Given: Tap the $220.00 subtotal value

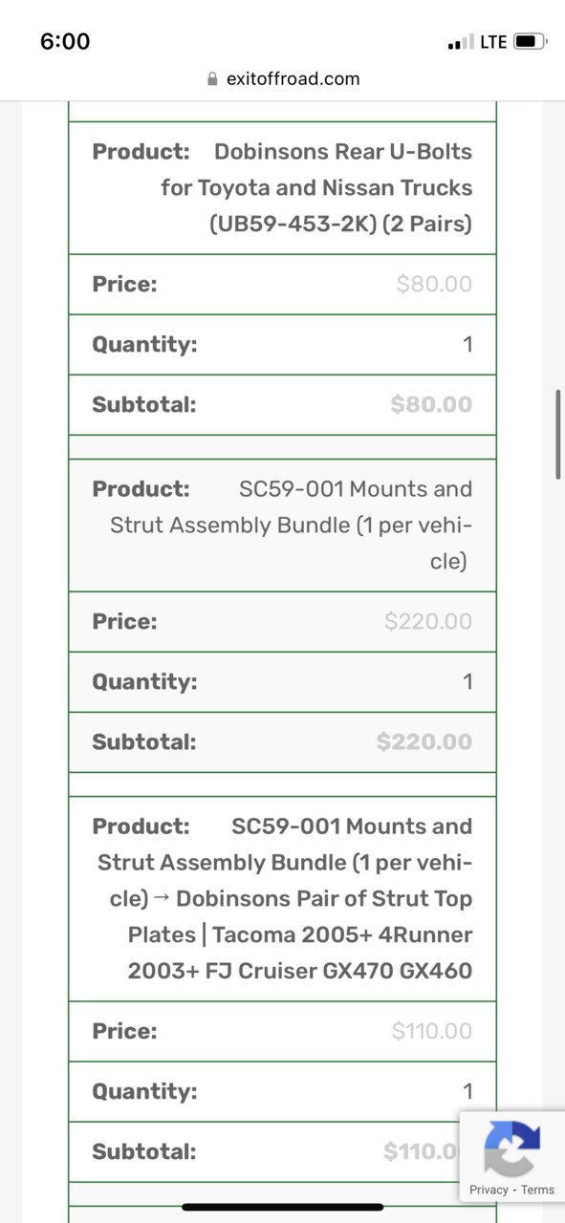Looking at the screenshot, I should 424,741.
